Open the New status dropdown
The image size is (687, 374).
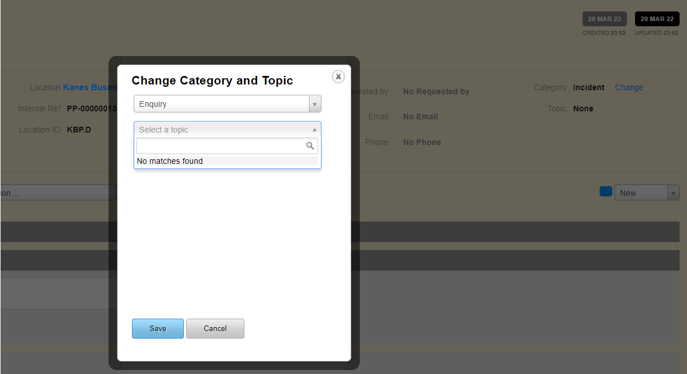pyautogui.click(x=641, y=193)
